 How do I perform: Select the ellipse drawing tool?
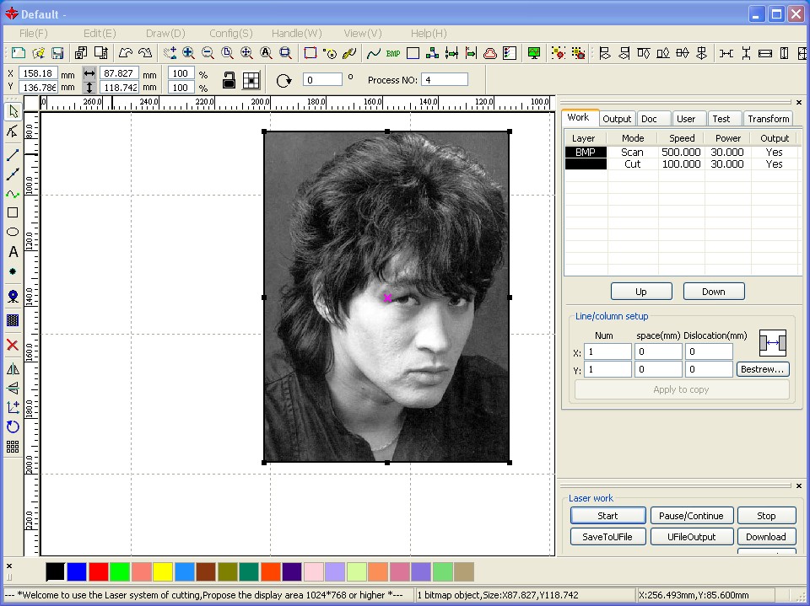[x=13, y=232]
